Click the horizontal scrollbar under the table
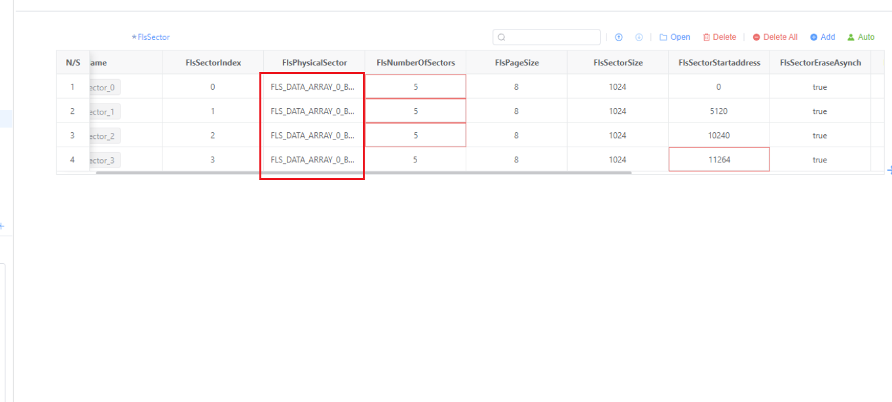Viewport: 892px width, 402px height. [x=363, y=173]
